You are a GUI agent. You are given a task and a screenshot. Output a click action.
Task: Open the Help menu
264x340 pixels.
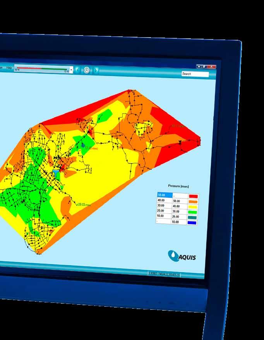click(9, 68)
